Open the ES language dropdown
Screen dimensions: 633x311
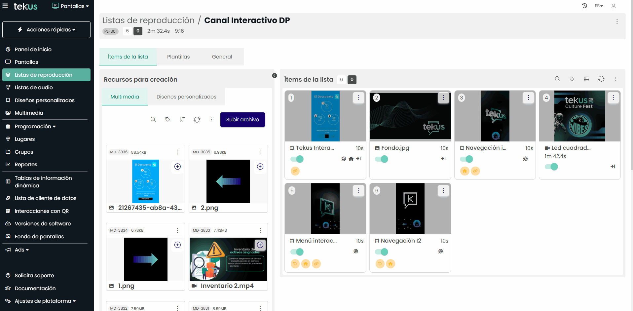pyautogui.click(x=599, y=6)
